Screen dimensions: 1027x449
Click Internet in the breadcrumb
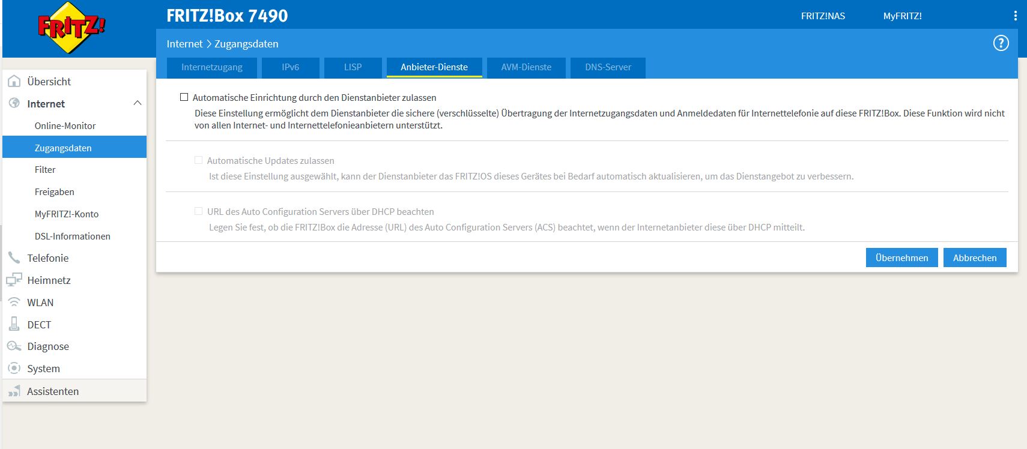pyautogui.click(x=184, y=44)
